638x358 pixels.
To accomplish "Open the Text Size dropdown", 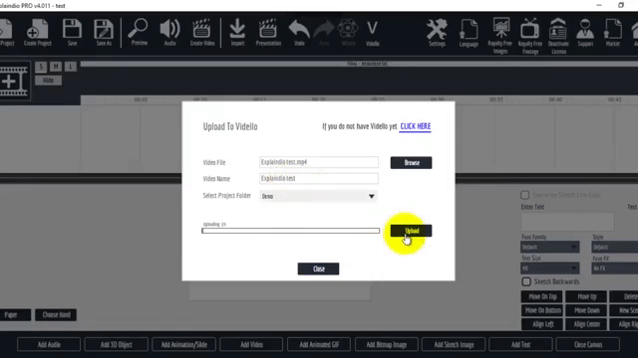I will pos(549,268).
